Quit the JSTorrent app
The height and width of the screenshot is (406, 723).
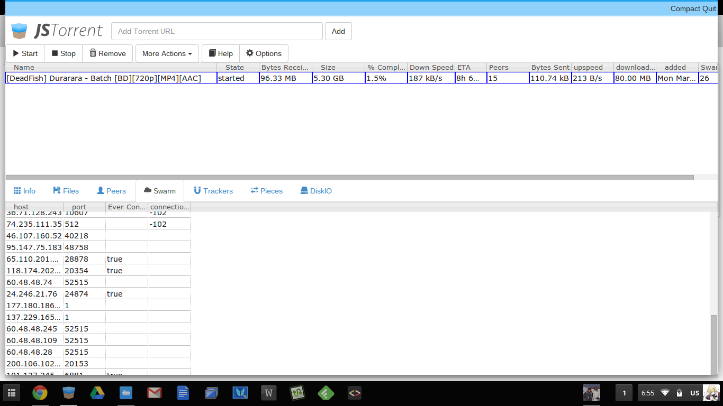[x=709, y=8]
